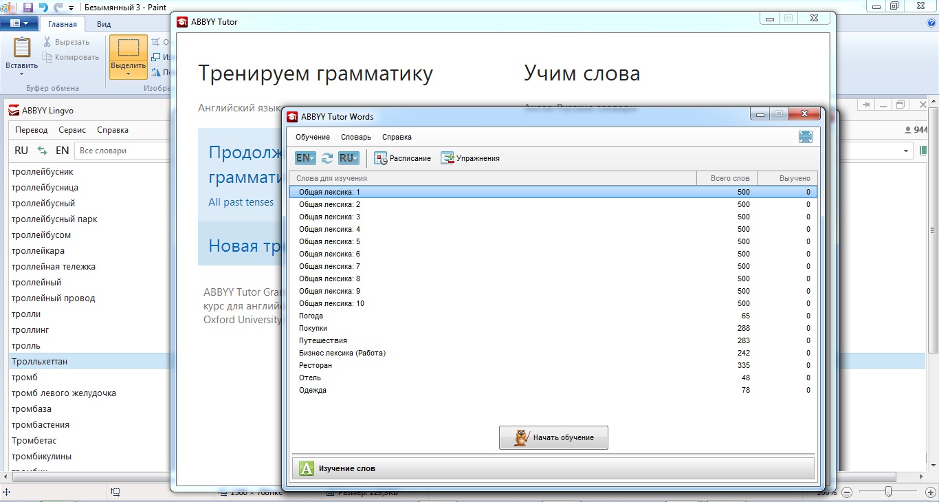Click the Paint save icon
Viewport: 939px width, 502px height.
[x=28, y=7]
